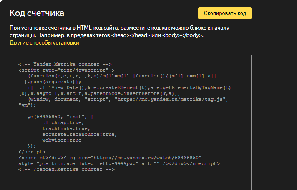
Task: Click the clickmap:true parameter line
Action: tap(63, 123)
